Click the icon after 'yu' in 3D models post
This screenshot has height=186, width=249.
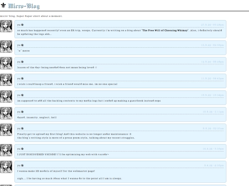[22, 165]
